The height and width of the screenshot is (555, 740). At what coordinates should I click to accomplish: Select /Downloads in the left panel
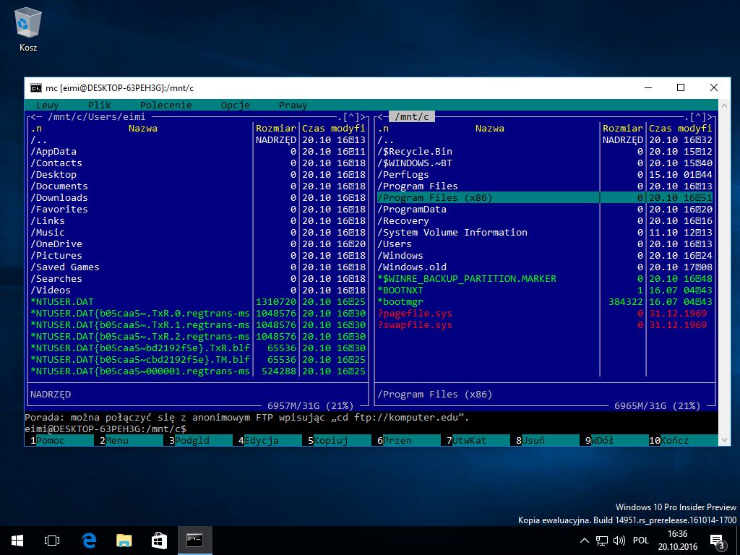point(198,198)
